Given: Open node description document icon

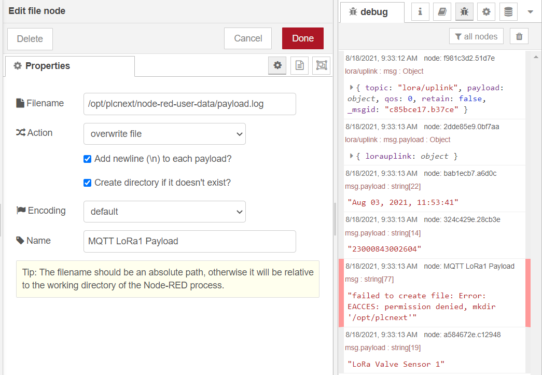Looking at the screenshot, I should (x=299, y=65).
